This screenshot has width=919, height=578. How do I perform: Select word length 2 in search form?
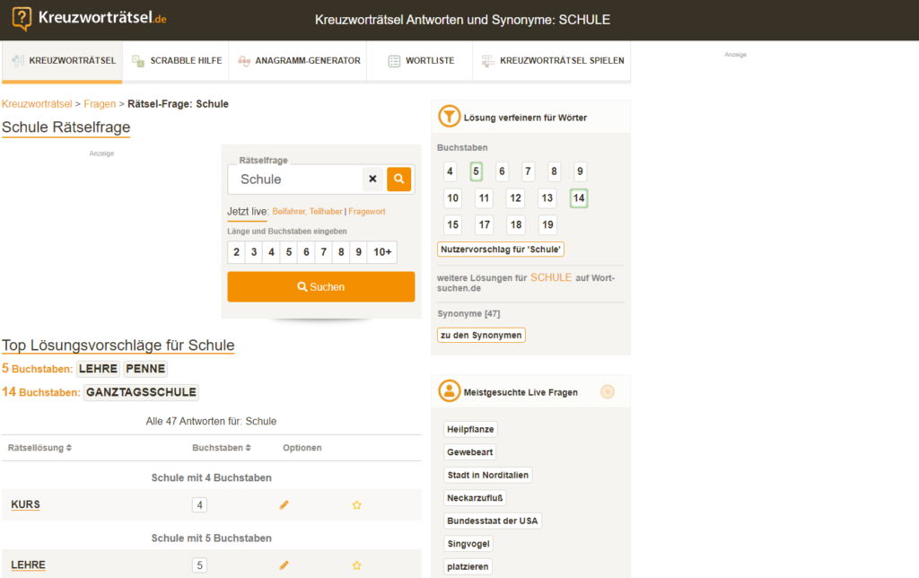point(236,252)
